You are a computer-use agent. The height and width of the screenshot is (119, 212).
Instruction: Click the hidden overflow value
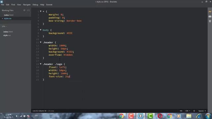[x=68, y=55]
